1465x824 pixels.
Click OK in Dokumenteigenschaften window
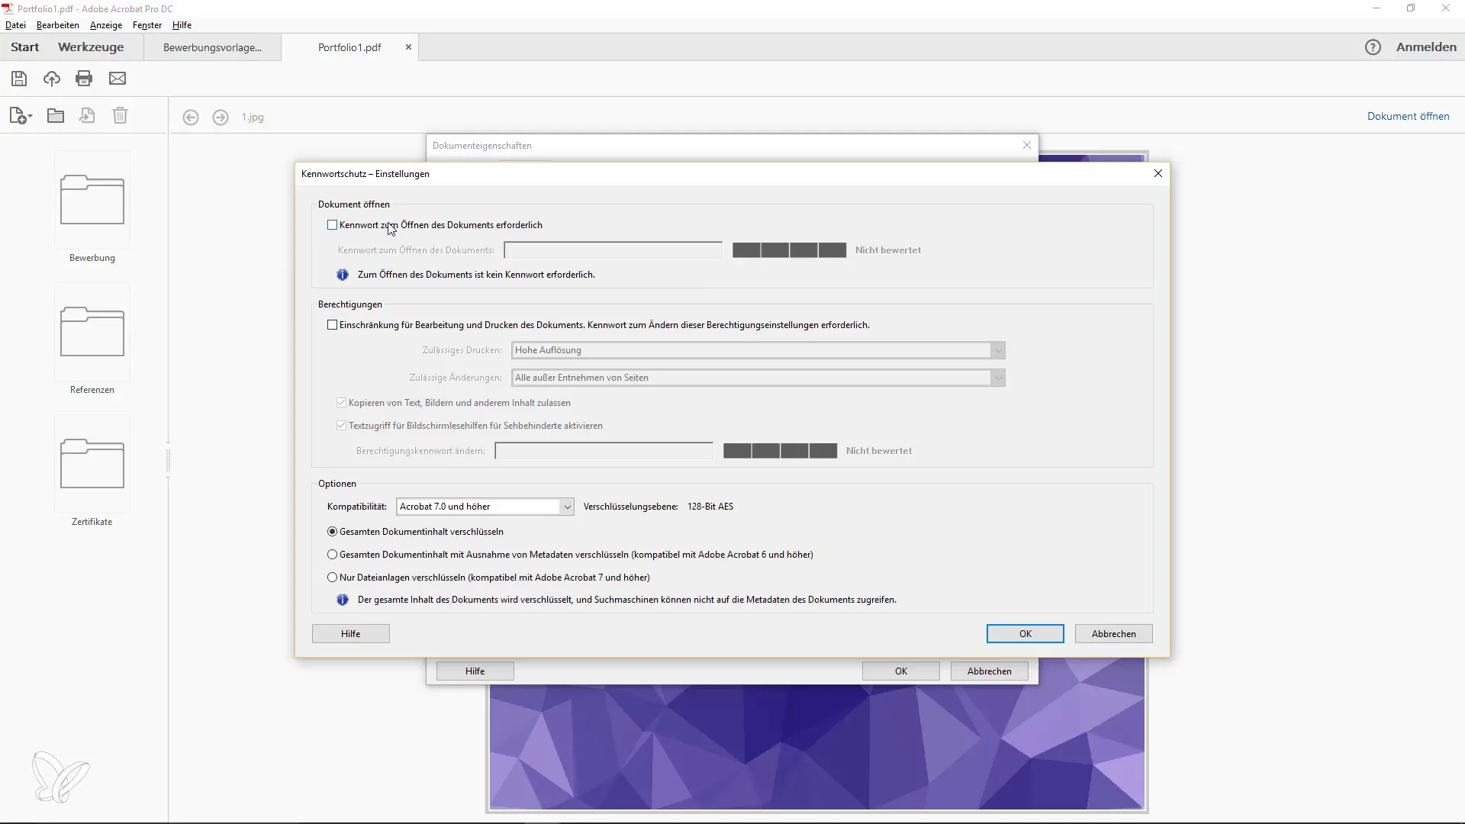901,671
